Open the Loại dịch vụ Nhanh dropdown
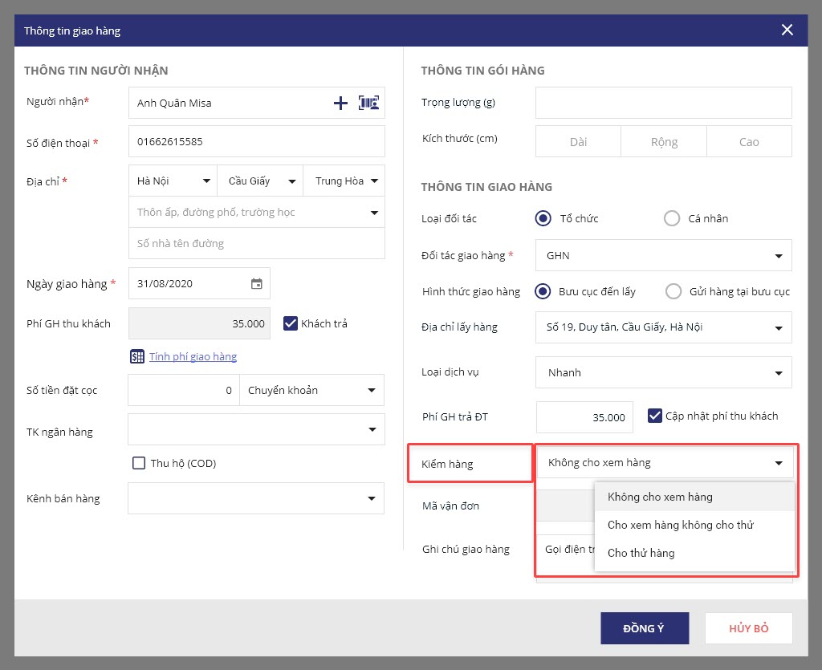The height and width of the screenshot is (670, 822). tap(663, 372)
